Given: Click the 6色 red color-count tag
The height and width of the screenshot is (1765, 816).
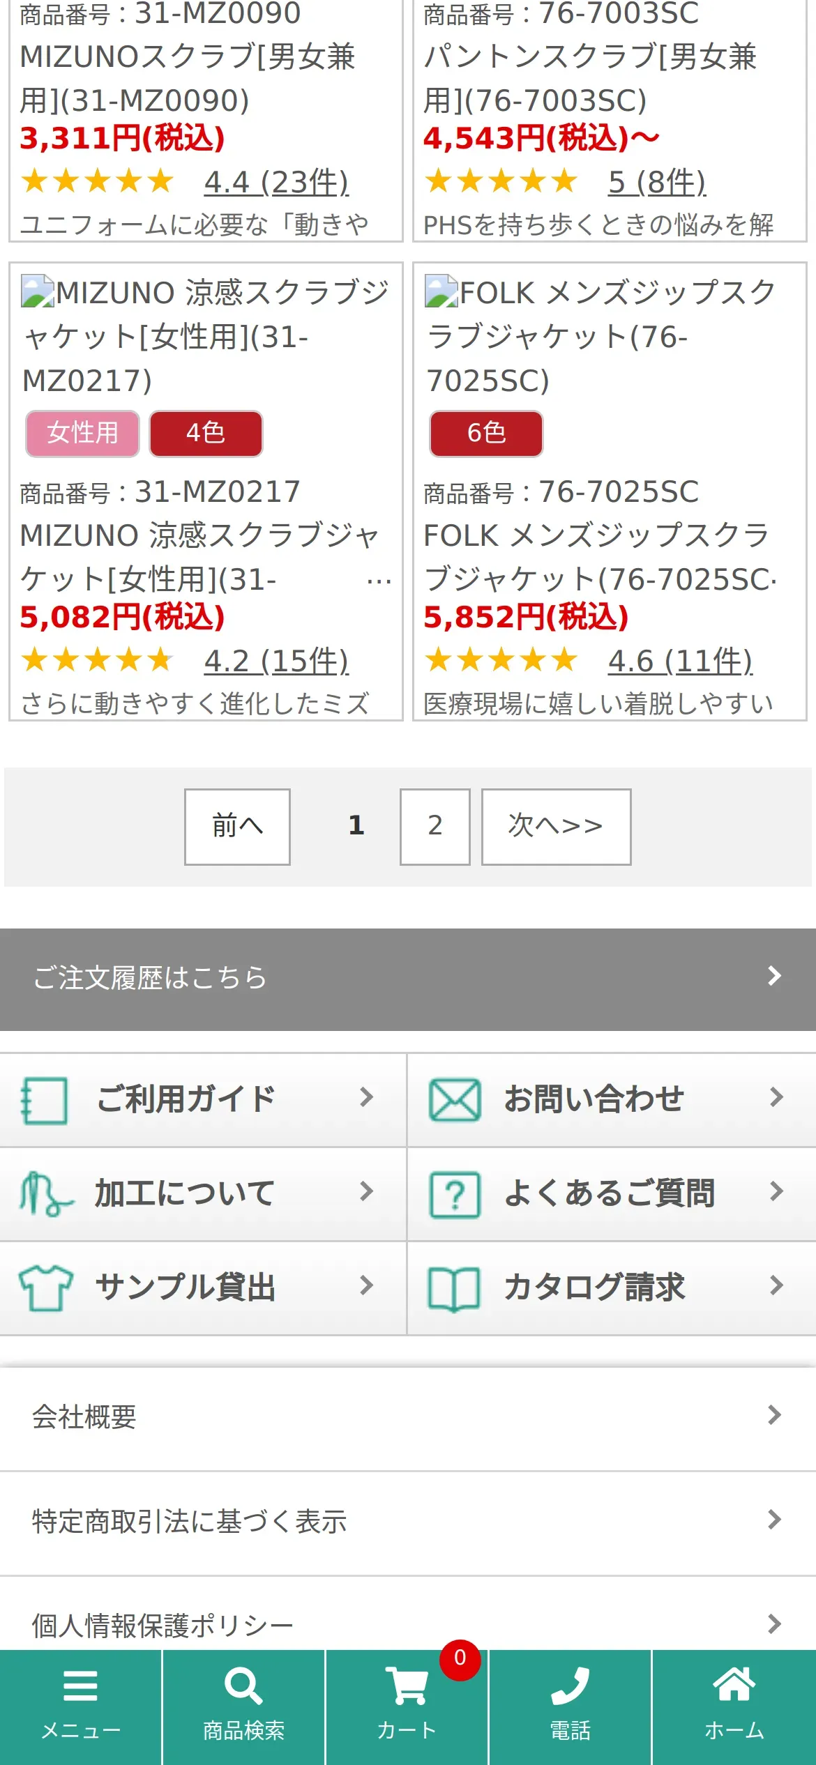Looking at the screenshot, I should pyautogui.click(x=486, y=434).
